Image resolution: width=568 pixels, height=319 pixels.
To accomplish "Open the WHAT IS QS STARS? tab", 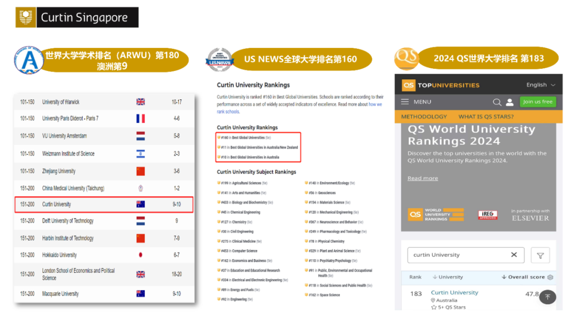I will (486, 117).
